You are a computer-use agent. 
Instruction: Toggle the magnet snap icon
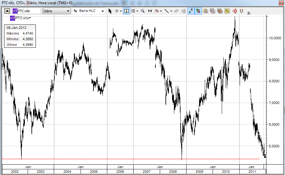tap(241, 11)
